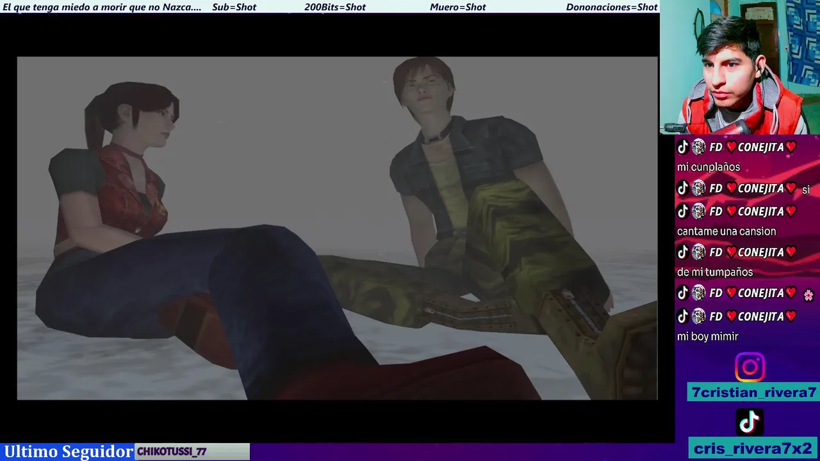820x461 pixels.
Task: Click latest follower name CHIKOTUSSI_77
Action: pos(172,451)
